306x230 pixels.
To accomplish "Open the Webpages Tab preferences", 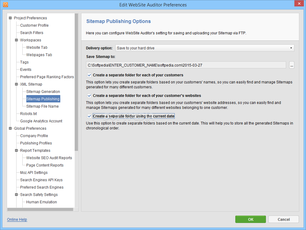I will point(39,55).
